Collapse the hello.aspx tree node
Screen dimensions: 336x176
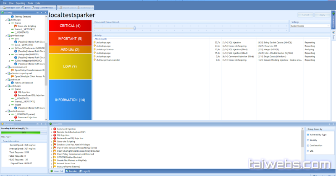click(x=6, y=20)
